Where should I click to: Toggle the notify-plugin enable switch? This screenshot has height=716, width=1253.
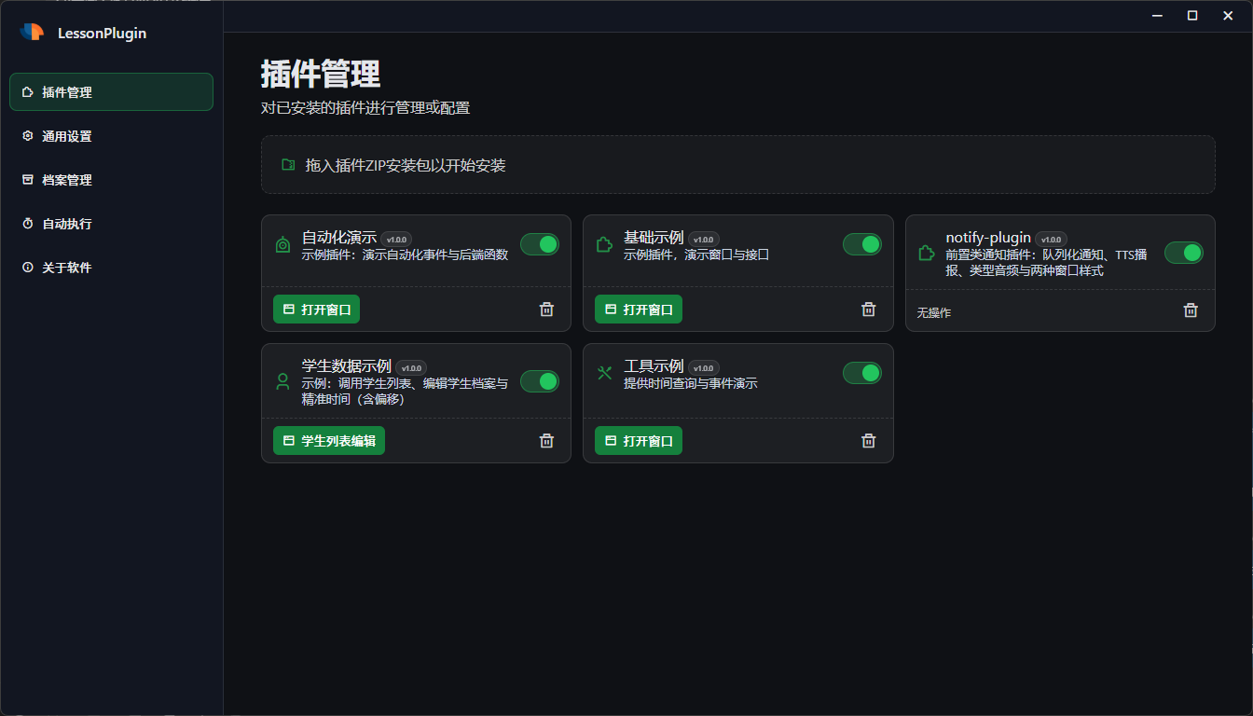(1183, 253)
